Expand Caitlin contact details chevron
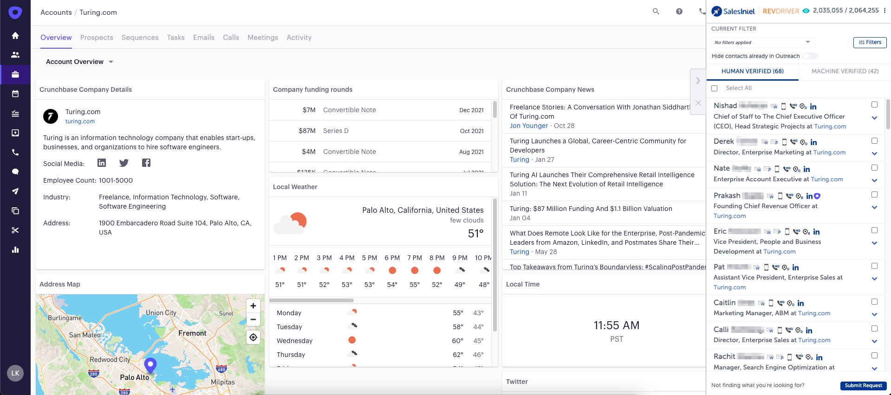 pos(874,314)
